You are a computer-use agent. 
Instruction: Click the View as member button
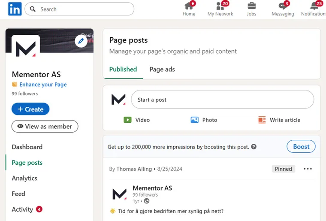click(45, 126)
